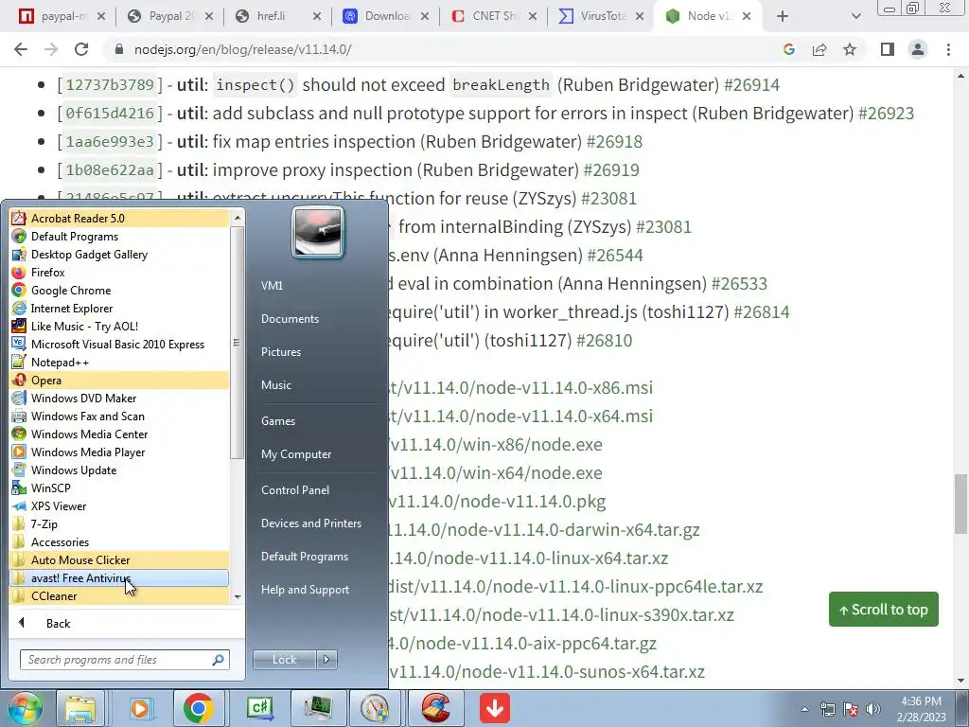The height and width of the screenshot is (727, 969).
Task: Open the Chrome taskbar button
Action: 198,708
